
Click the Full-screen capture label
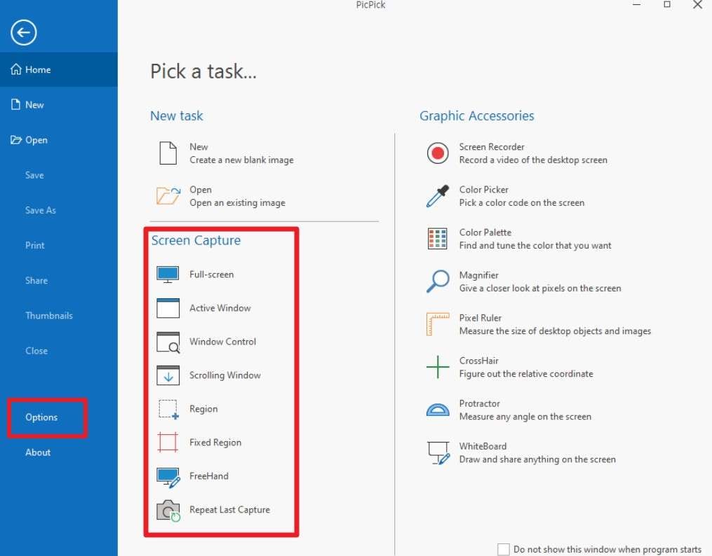[212, 274]
